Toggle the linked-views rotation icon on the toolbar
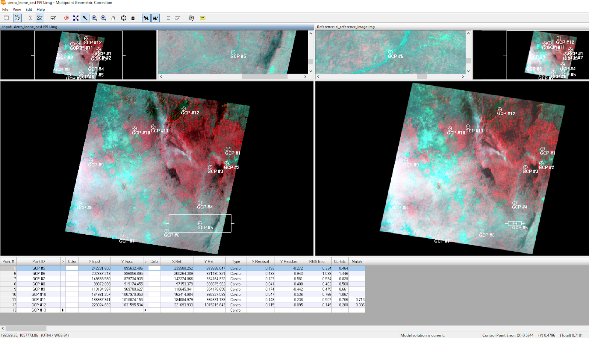 pyautogui.click(x=16, y=18)
